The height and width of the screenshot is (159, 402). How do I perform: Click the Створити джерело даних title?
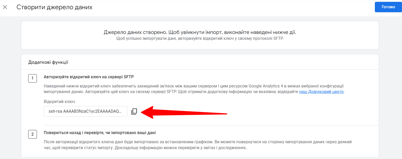[x=54, y=7]
